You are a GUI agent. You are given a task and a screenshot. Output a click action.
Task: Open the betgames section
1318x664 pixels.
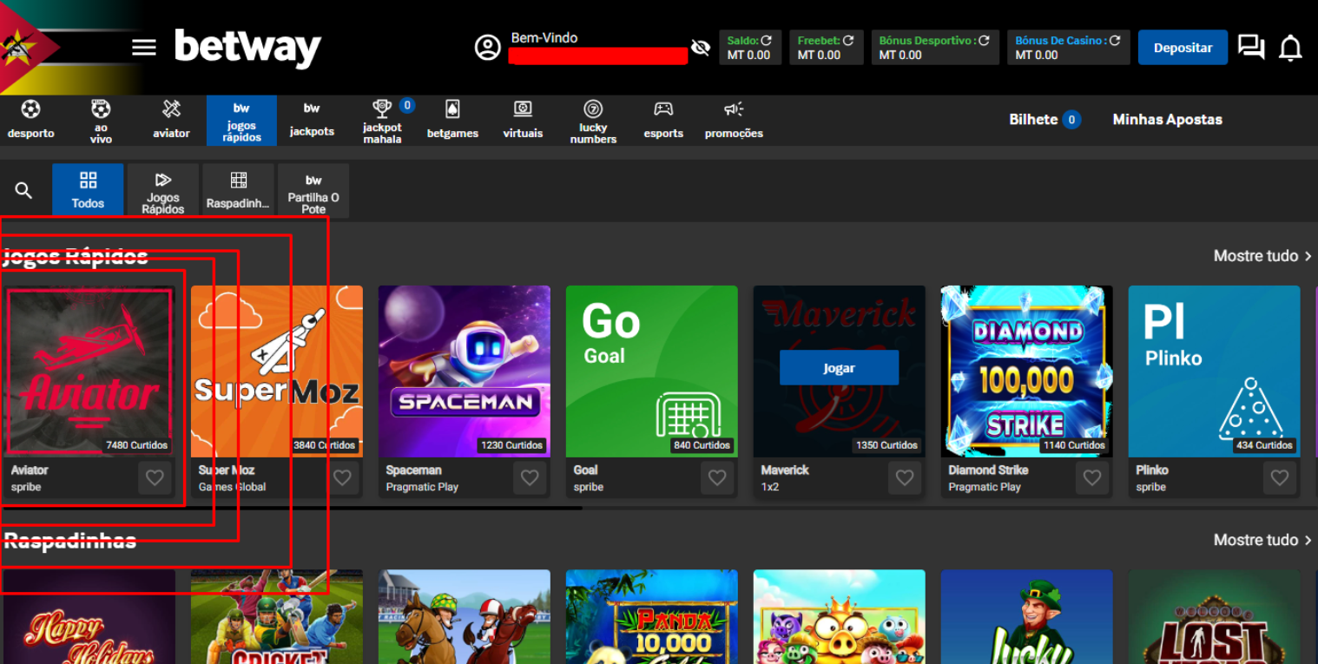click(452, 120)
